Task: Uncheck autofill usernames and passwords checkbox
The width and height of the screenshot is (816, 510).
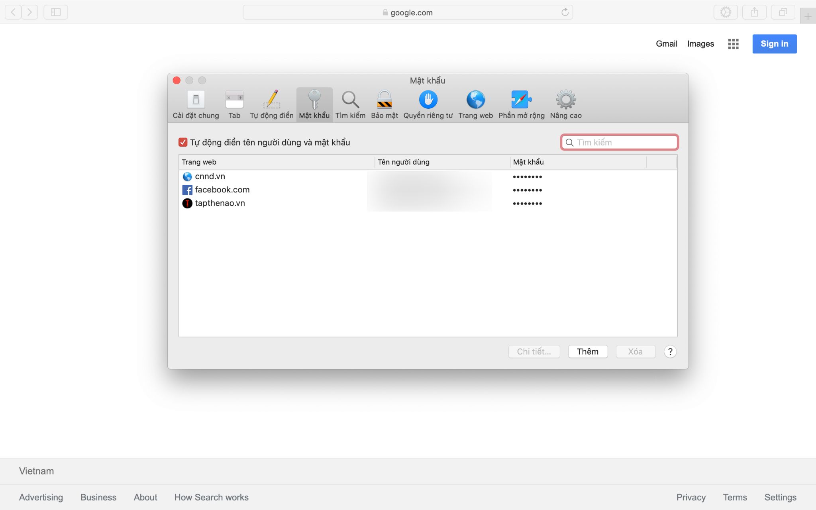Action: (183, 142)
